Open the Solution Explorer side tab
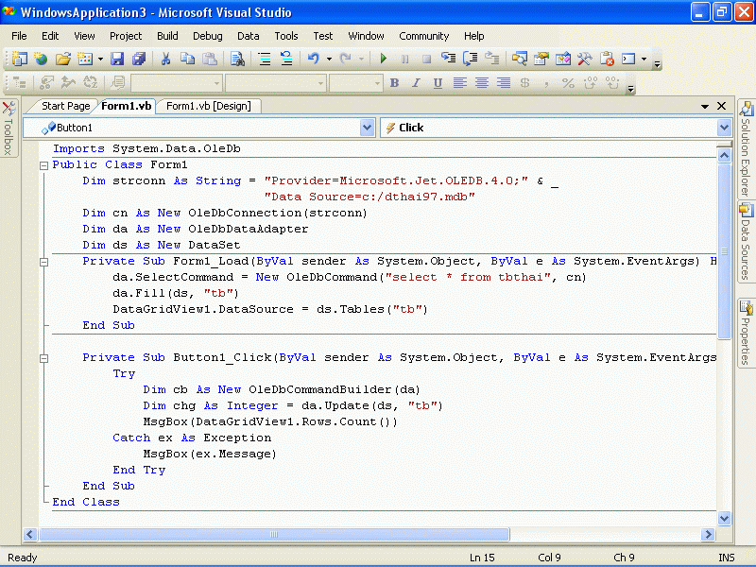The height and width of the screenshot is (567, 756). click(x=746, y=149)
